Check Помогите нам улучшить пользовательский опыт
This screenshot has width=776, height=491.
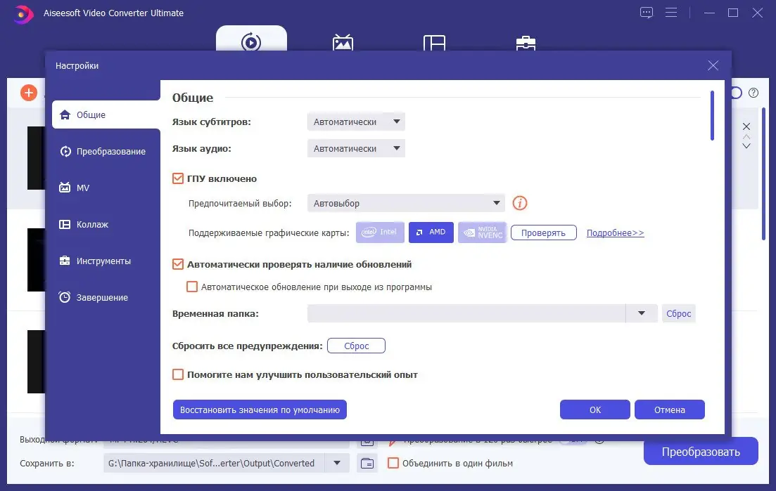pos(178,374)
